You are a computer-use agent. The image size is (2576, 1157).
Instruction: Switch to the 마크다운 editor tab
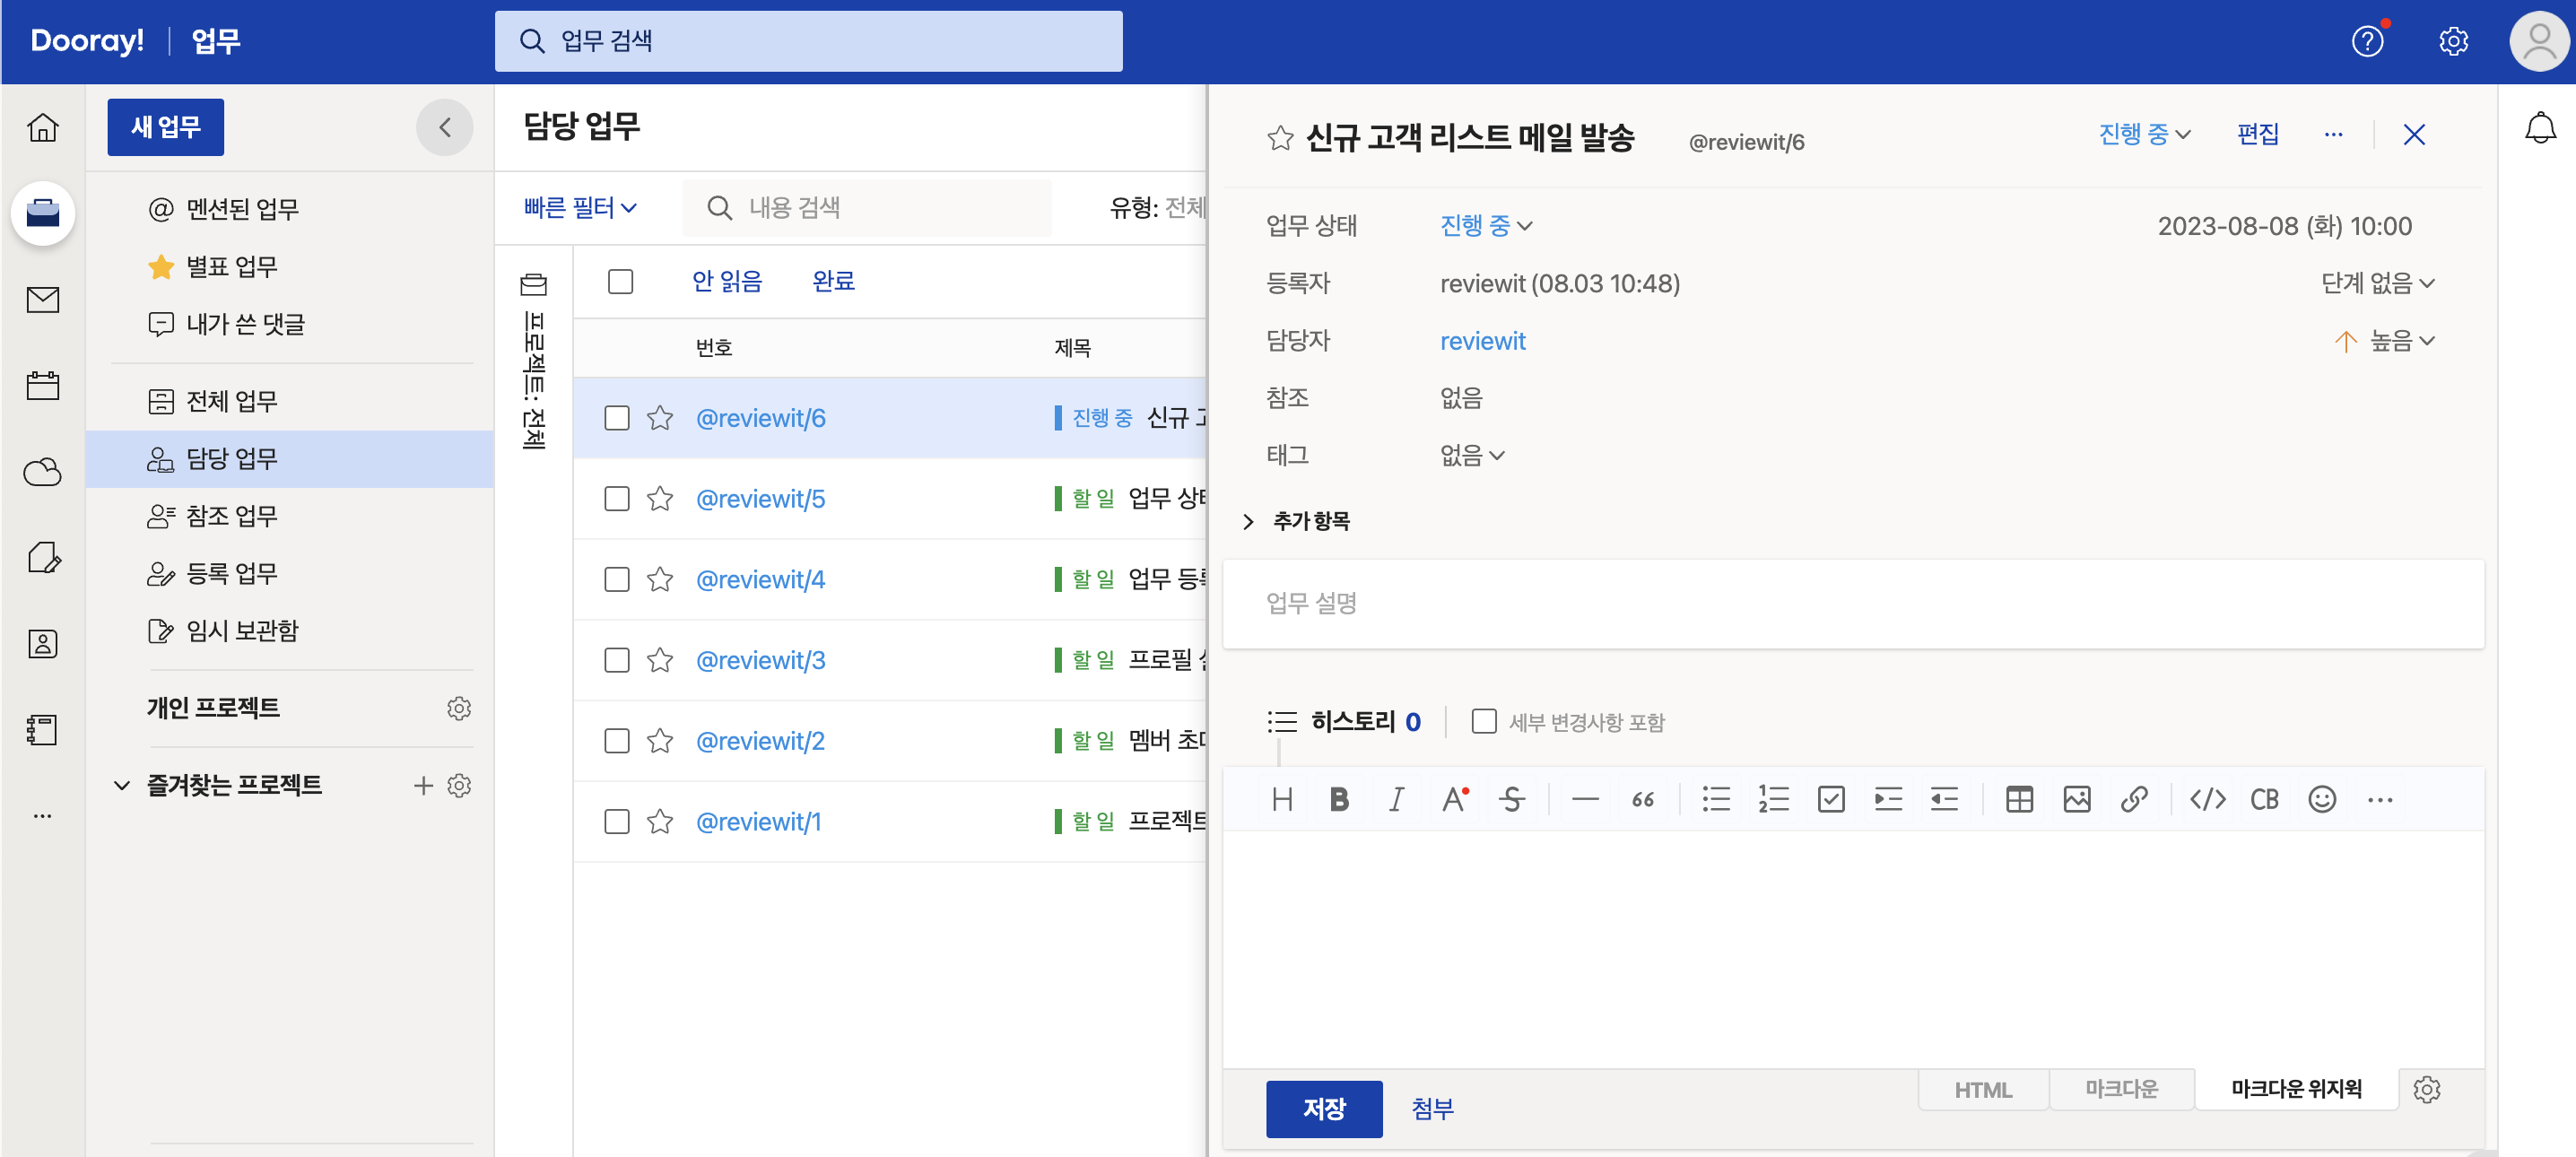click(x=2120, y=1088)
